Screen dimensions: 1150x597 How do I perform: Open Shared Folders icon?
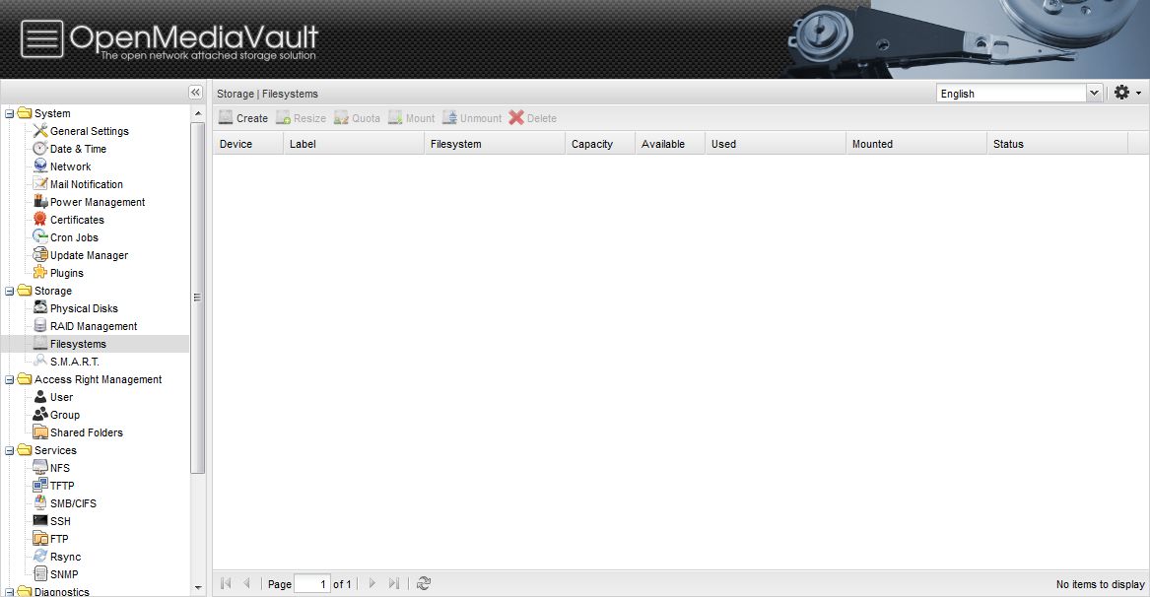tap(40, 431)
